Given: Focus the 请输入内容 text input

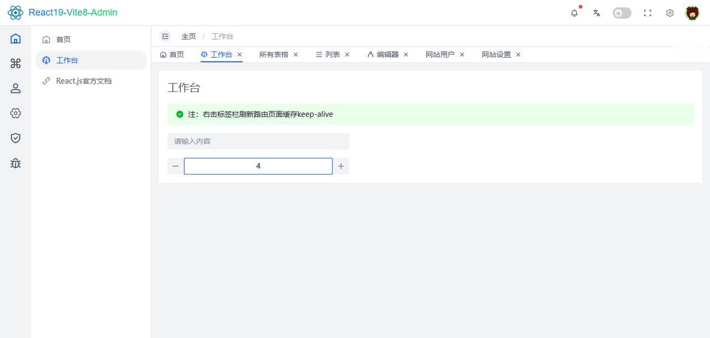Looking at the screenshot, I should [258, 141].
